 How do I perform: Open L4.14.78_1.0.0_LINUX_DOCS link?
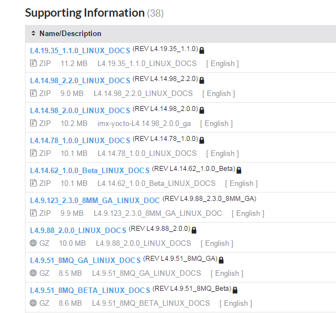(80, 140)
